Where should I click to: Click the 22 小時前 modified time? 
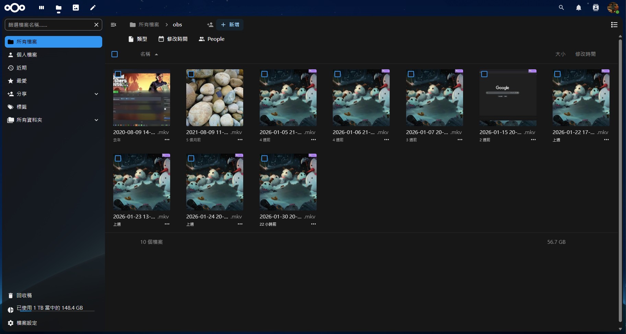tap(268, 224)
